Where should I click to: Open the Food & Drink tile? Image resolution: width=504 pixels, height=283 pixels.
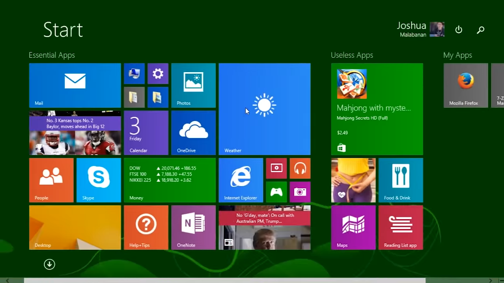401,180
